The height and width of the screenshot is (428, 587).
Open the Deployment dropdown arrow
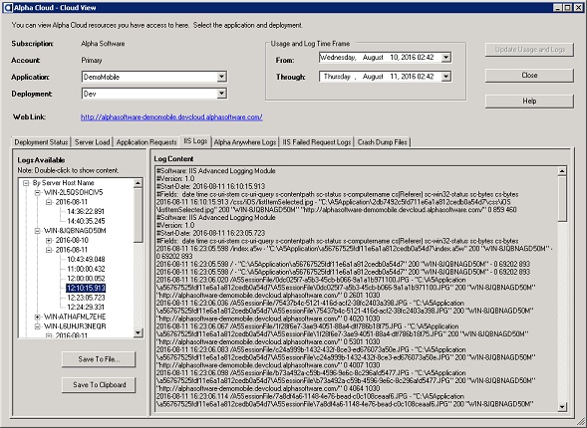pyautogui.click(x=221, y=94)
